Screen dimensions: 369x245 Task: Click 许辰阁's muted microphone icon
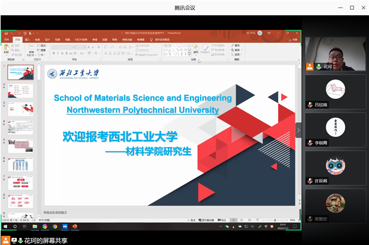[310, 181]
